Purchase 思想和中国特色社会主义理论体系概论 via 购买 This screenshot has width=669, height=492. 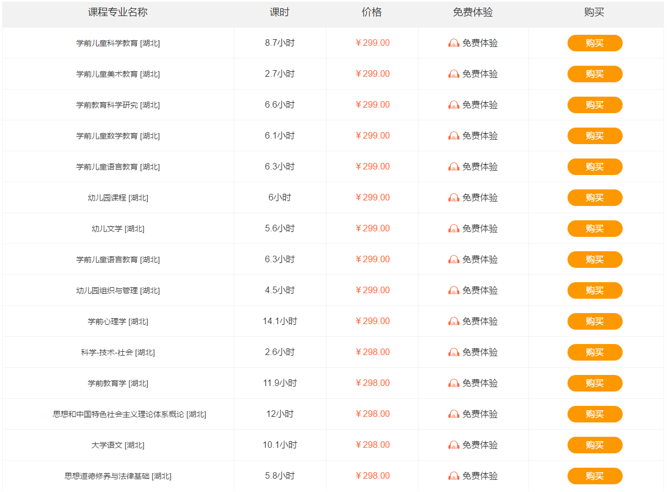595,414
